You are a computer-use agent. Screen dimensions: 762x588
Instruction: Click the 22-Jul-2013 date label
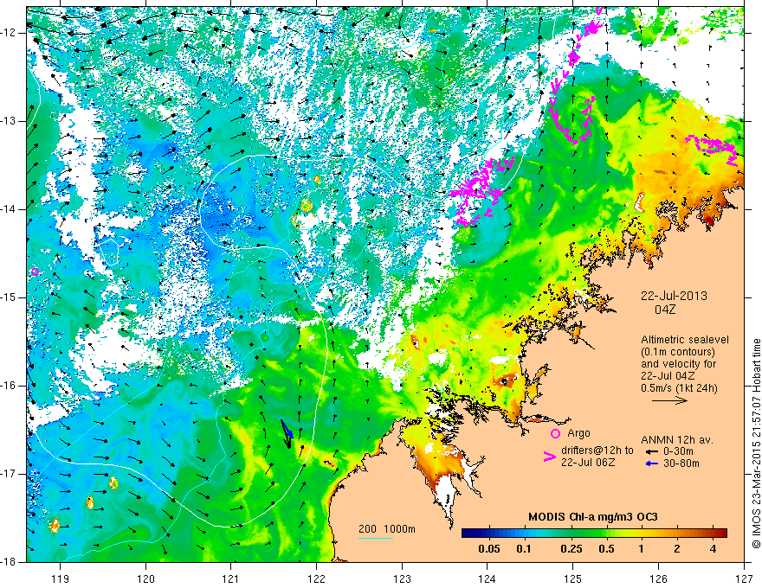[673, 296]
